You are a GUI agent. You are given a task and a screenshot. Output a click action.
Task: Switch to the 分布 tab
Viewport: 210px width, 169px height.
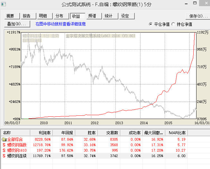61,16
